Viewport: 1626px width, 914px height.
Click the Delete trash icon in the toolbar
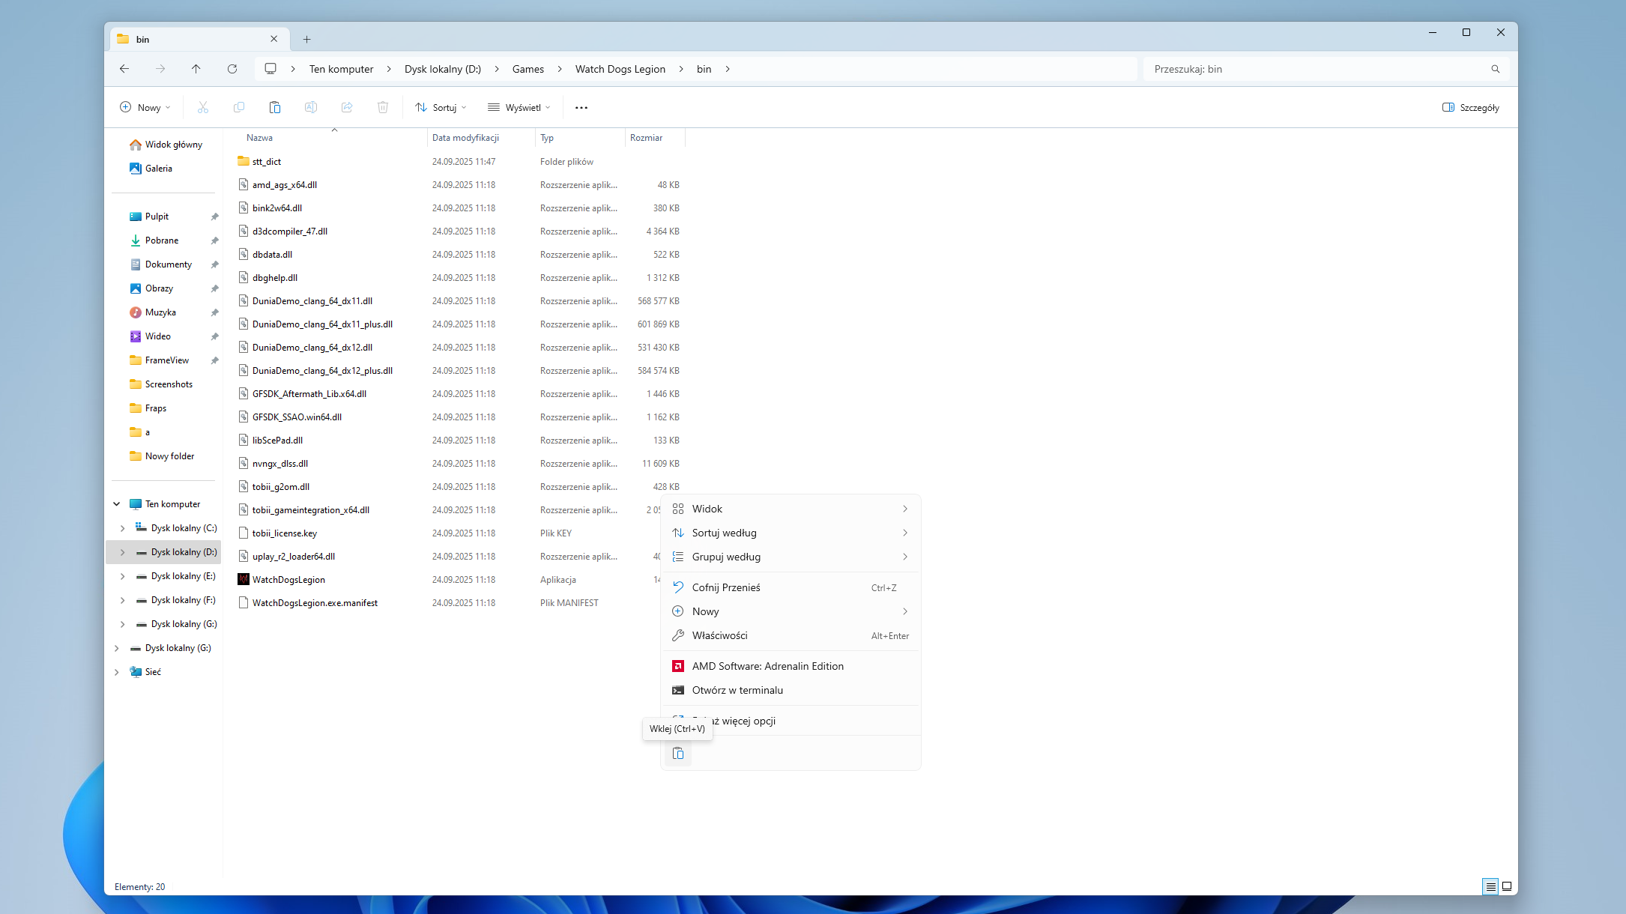[x=383, y=108]
